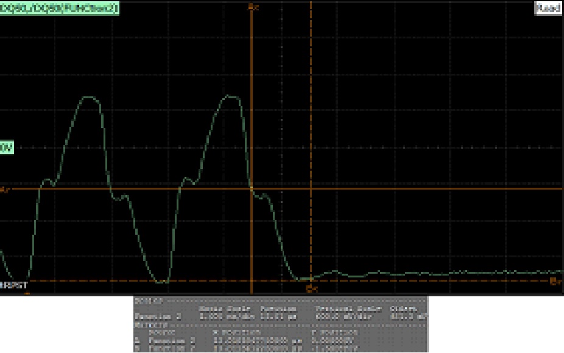Click marker A's Y Position value

[333, 341]
